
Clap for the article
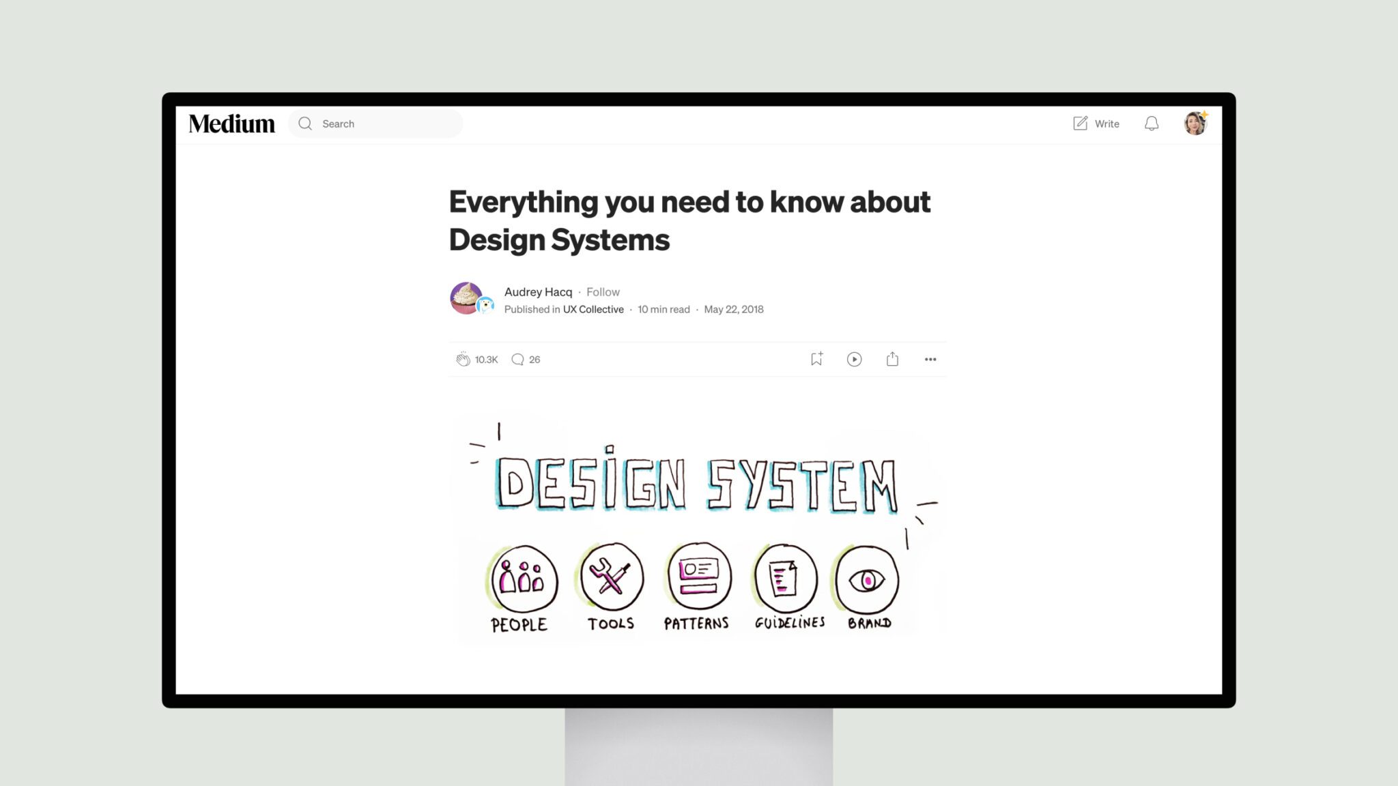click(463, 359)
